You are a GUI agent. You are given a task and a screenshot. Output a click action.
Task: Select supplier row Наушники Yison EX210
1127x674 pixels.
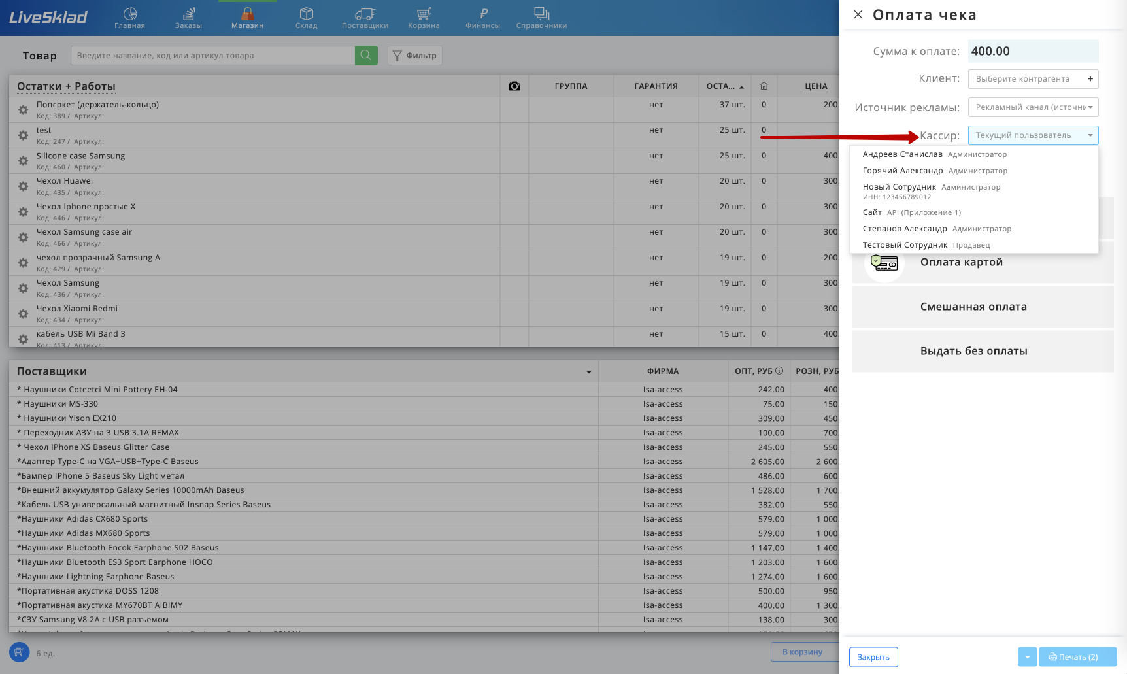pos(424,418)
